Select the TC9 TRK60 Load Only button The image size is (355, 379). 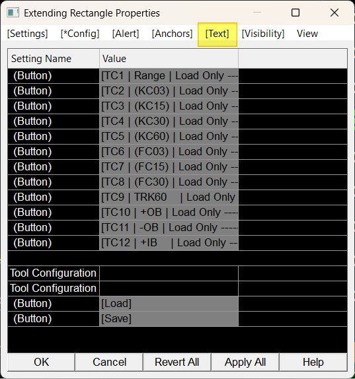coord(169,197)
